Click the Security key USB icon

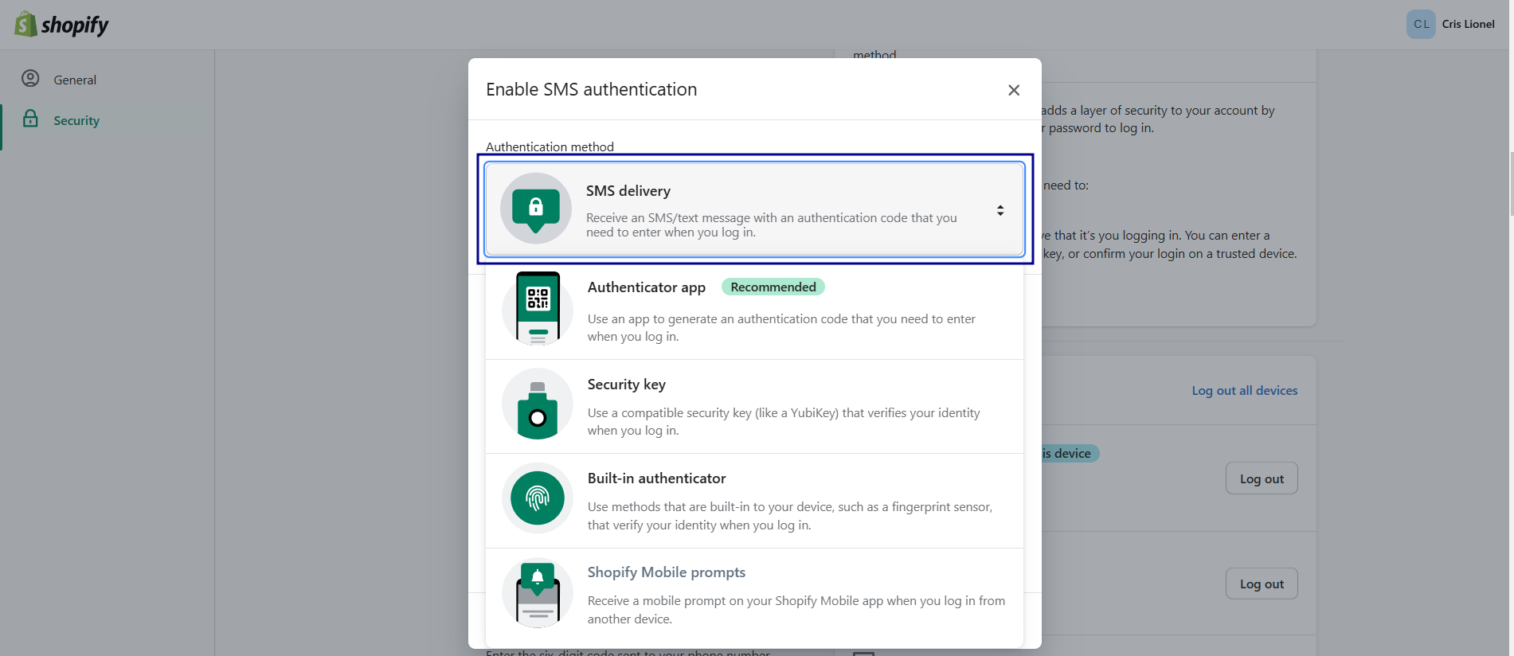tap(538, 404)
